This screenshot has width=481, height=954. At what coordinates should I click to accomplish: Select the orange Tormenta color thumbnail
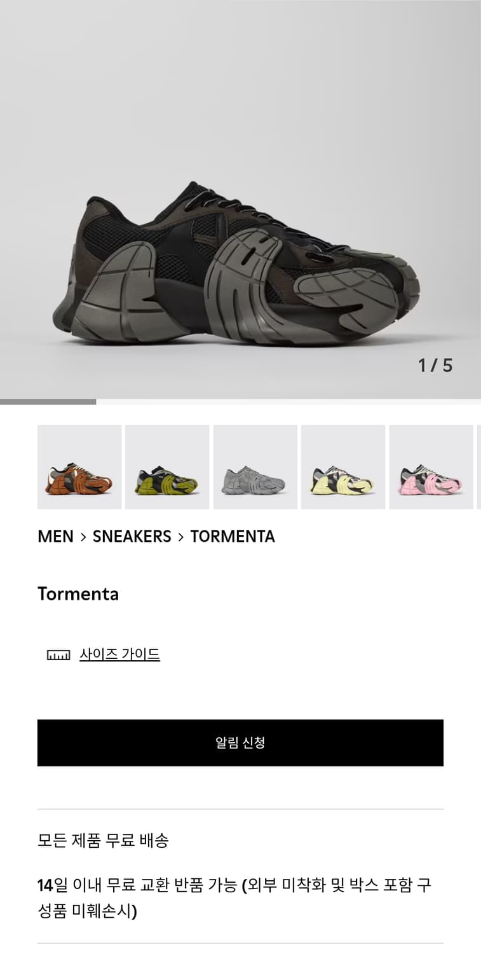79,467
